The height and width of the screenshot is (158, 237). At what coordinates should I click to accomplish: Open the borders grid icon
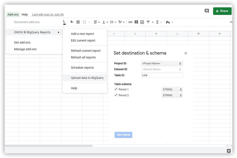[x=78, y=22]
